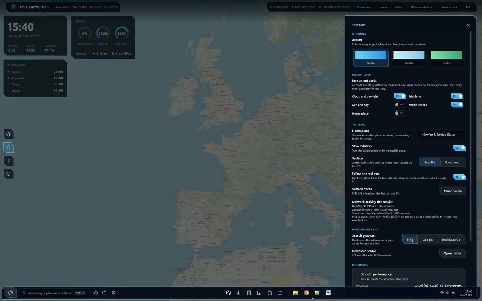
Task: Exit EarthvisOS with the Exit button
Action: click(x=468, y=7)
